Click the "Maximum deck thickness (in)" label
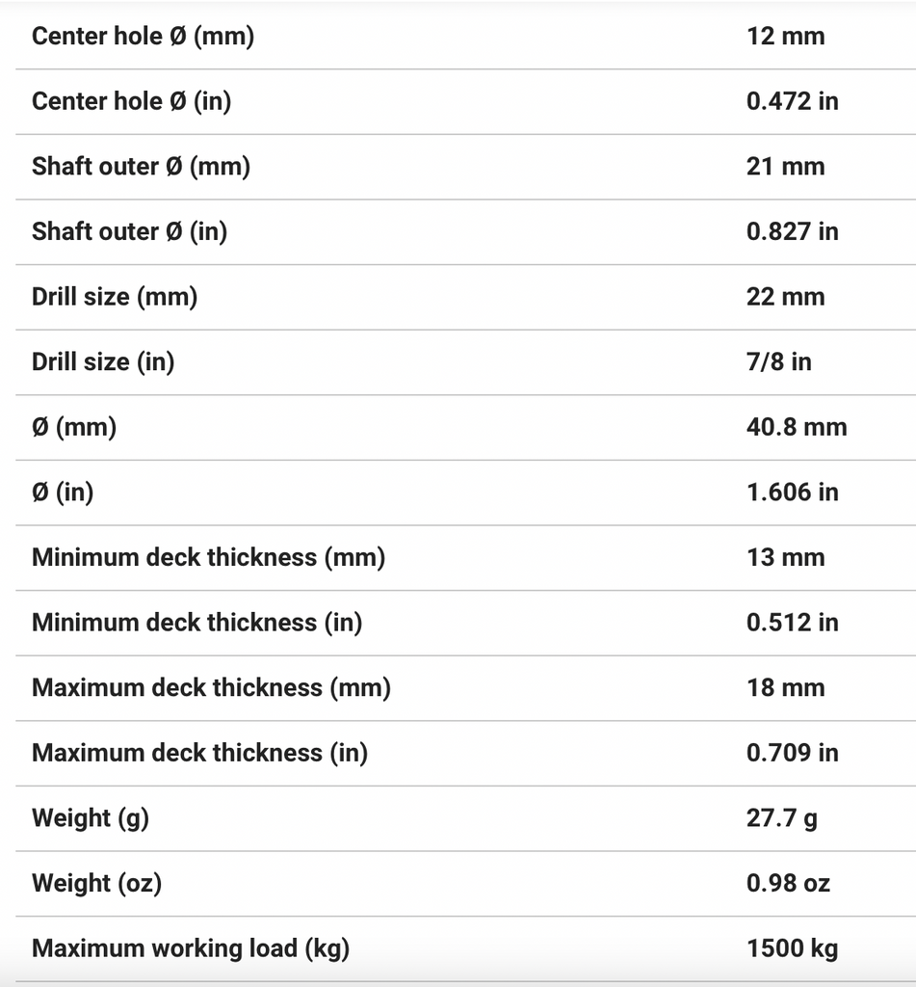Image resolution: width=916 pixels, height=987 pixels. coord(199,753)
